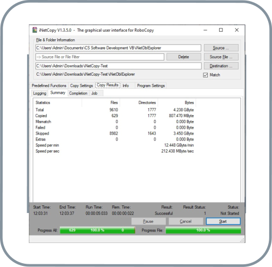This screenshot has height=267, width=272.
Task: Click the Delete button
Action: [184, 57]
